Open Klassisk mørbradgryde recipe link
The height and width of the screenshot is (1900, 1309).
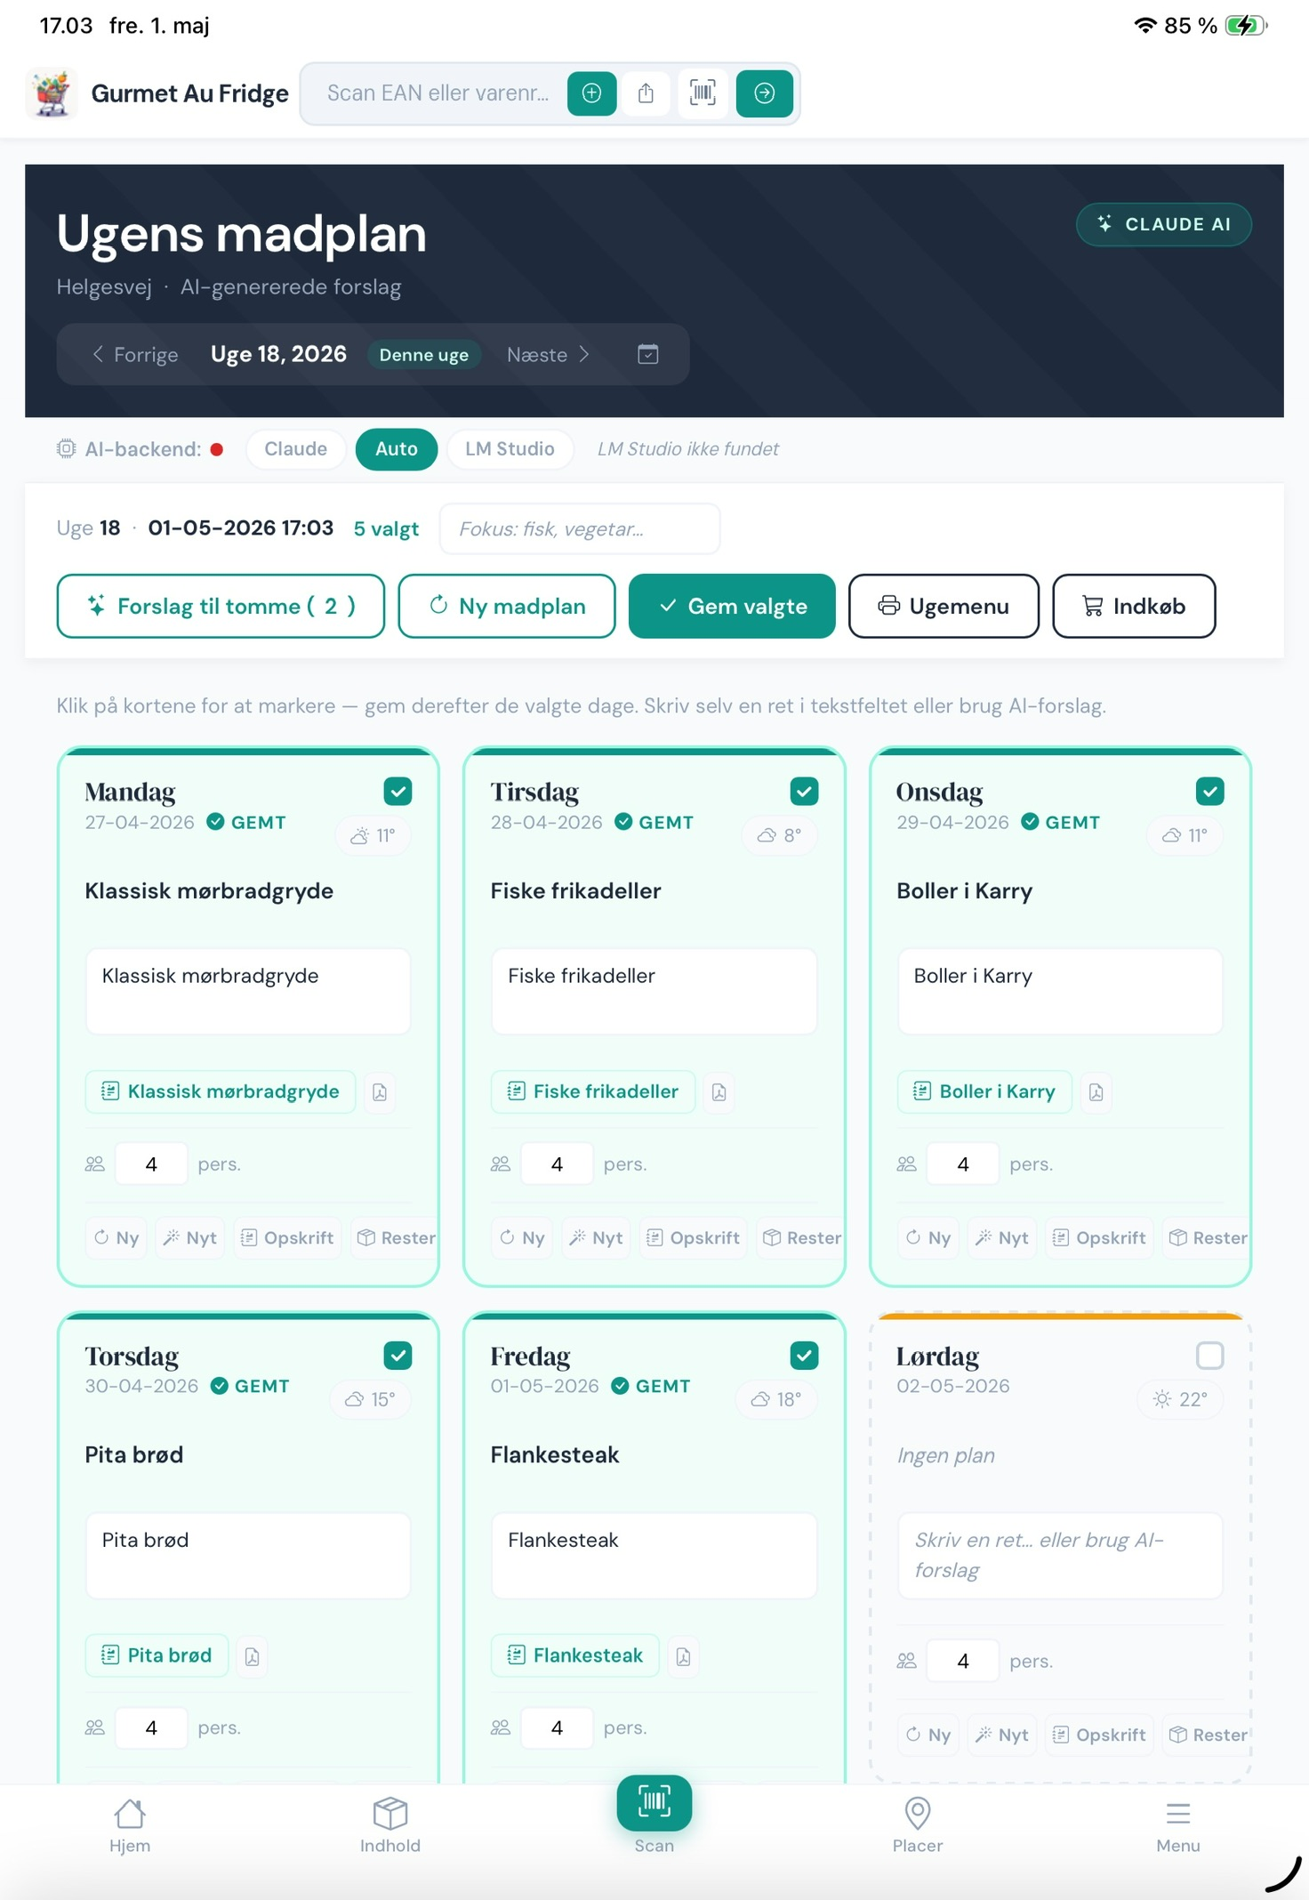pos(221,1091)
